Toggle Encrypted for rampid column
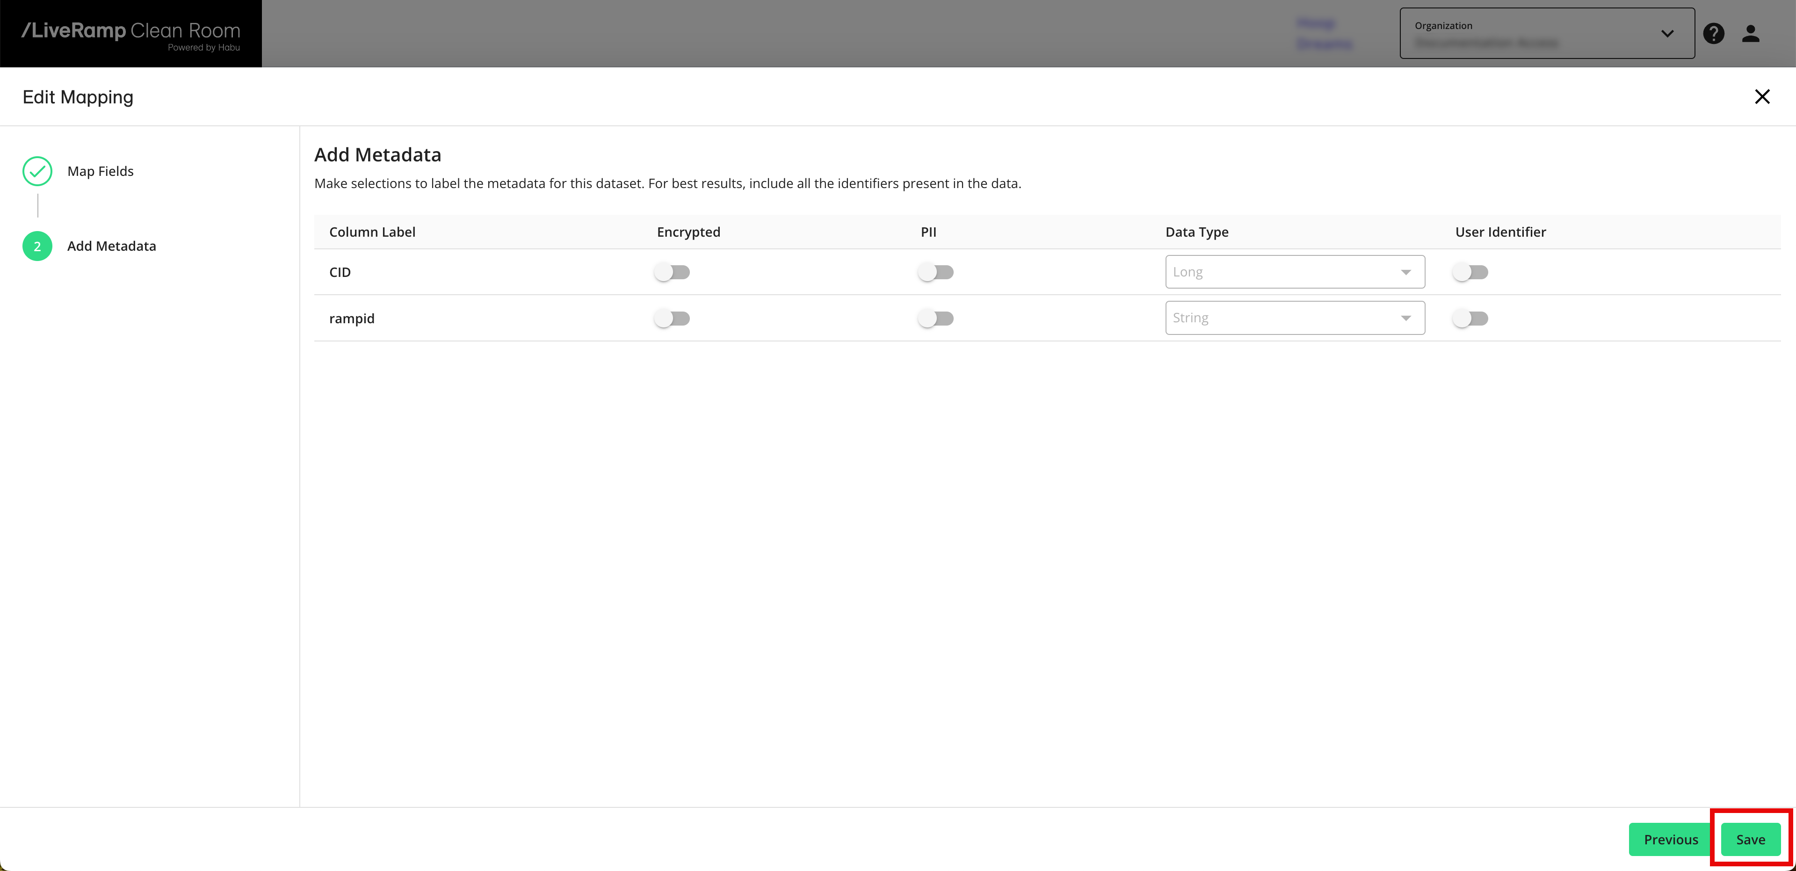Screen dimensions: 1796x871 click(x=672, y=319)
